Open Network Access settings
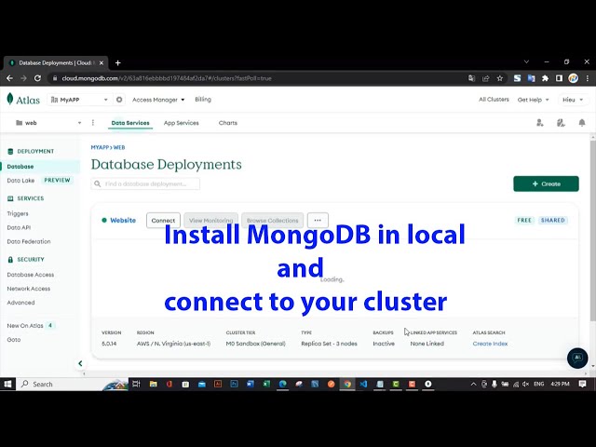 [29, 289]
